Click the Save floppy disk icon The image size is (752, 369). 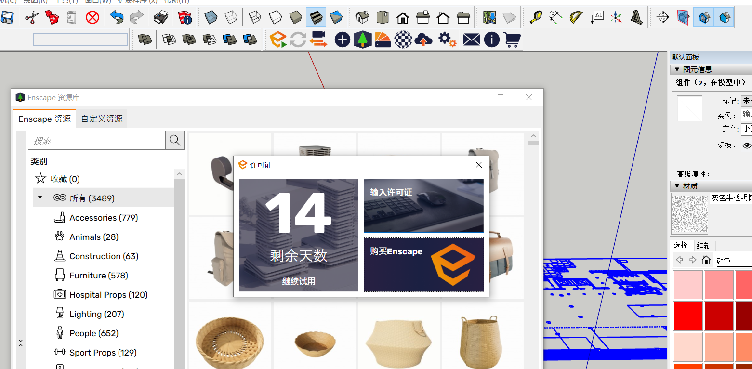7,18
